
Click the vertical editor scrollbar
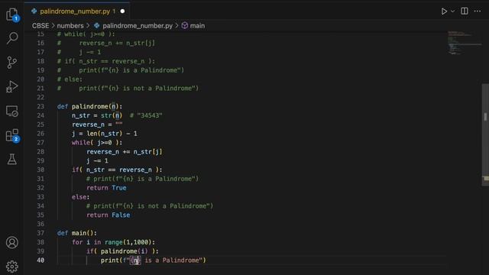(485, 134)
